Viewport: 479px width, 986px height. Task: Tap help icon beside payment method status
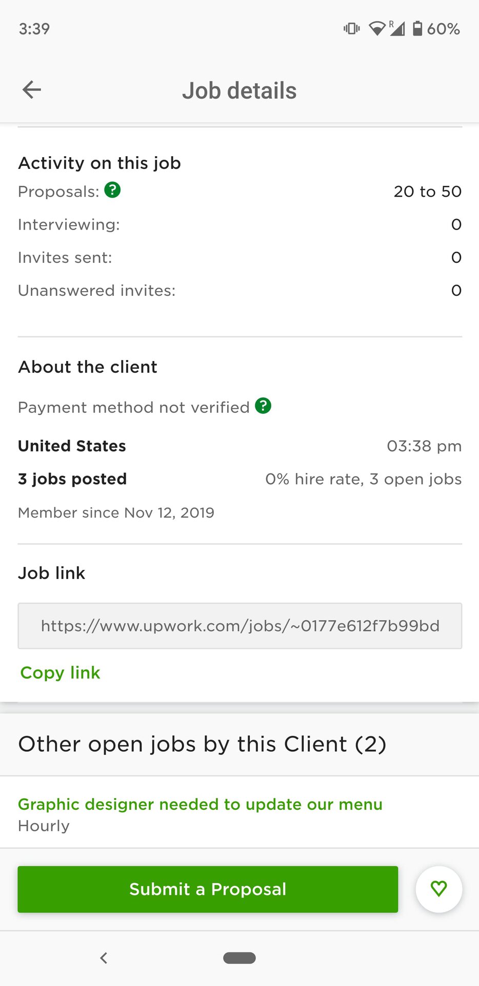[263, 406]
